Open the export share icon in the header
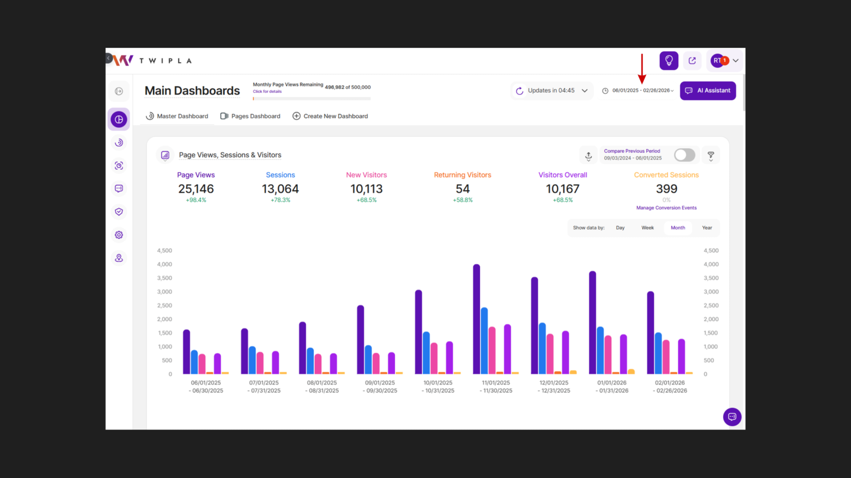This screenshot has height=478, width=851. tap(692, 60)
